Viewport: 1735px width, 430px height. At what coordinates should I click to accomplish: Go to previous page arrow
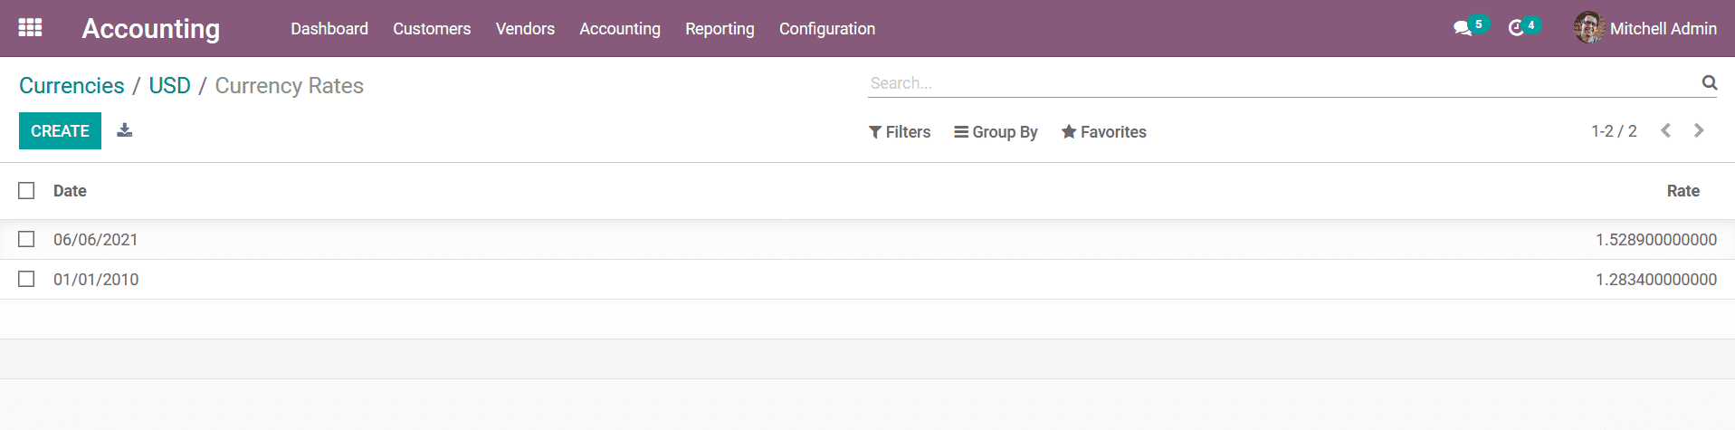pos(1665,130)
